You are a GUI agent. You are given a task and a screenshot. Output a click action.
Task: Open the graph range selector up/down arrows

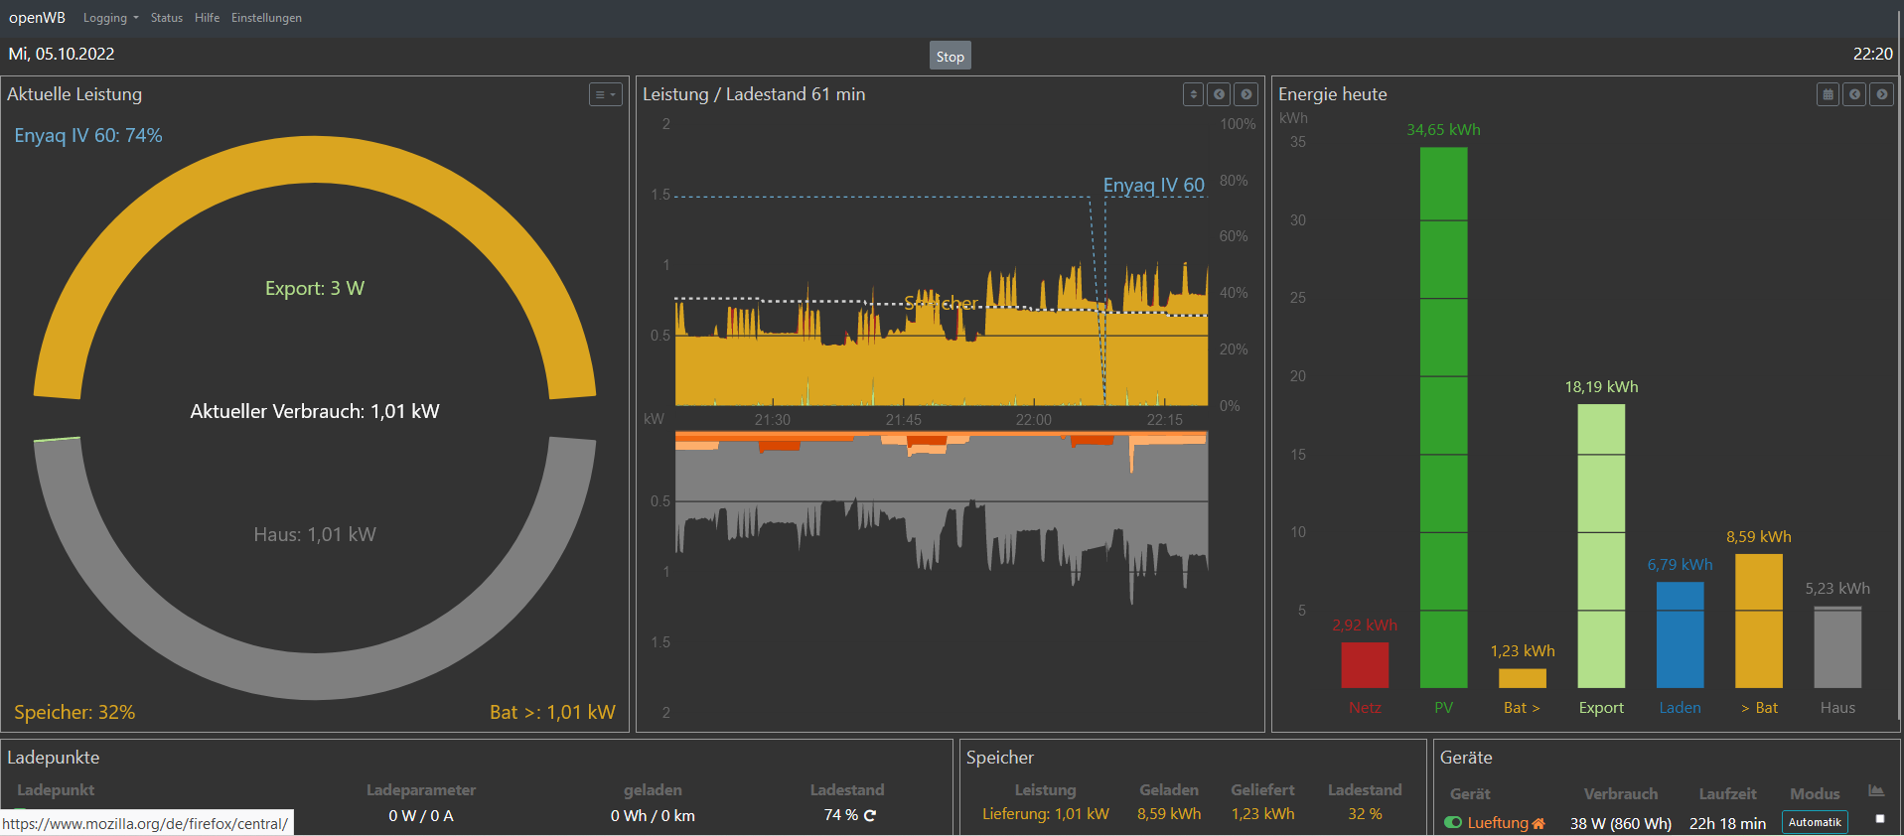coord(1193,94)
